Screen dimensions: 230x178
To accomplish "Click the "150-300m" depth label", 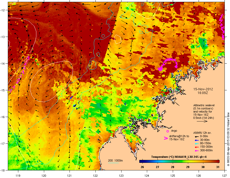I will (206, 147).
